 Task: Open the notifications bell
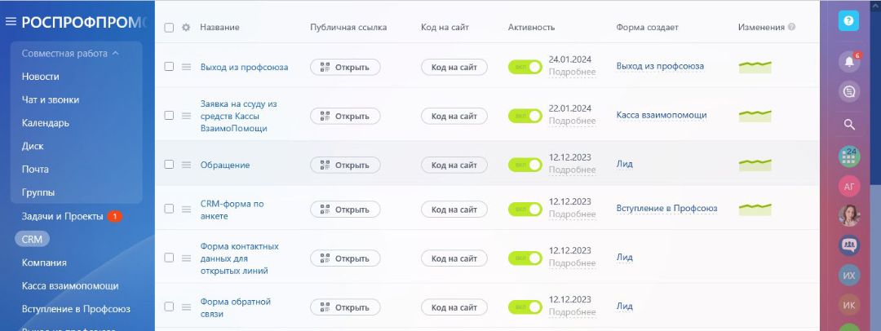point(849,62)
